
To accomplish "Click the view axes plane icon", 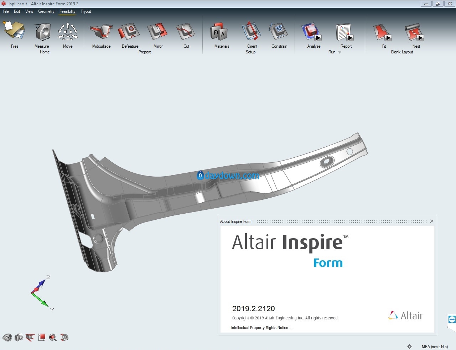I will (x=42, y=337).
